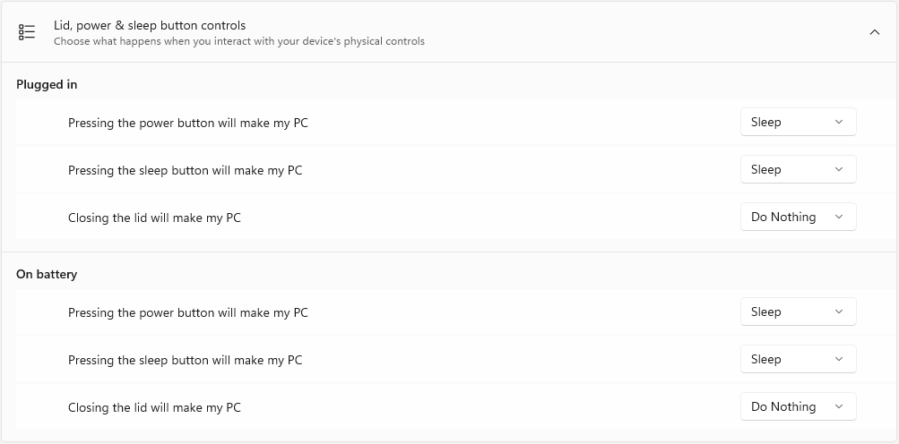Open on-battery power button action dropdown
Viewport: 899px width, 444px height.
point(798,312)
